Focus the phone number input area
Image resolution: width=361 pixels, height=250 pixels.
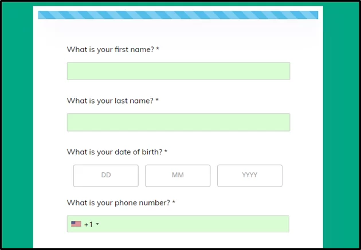[195, 224]
